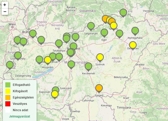
Task: Select the yellow marker at Pécs
Action: click(55, 94)
